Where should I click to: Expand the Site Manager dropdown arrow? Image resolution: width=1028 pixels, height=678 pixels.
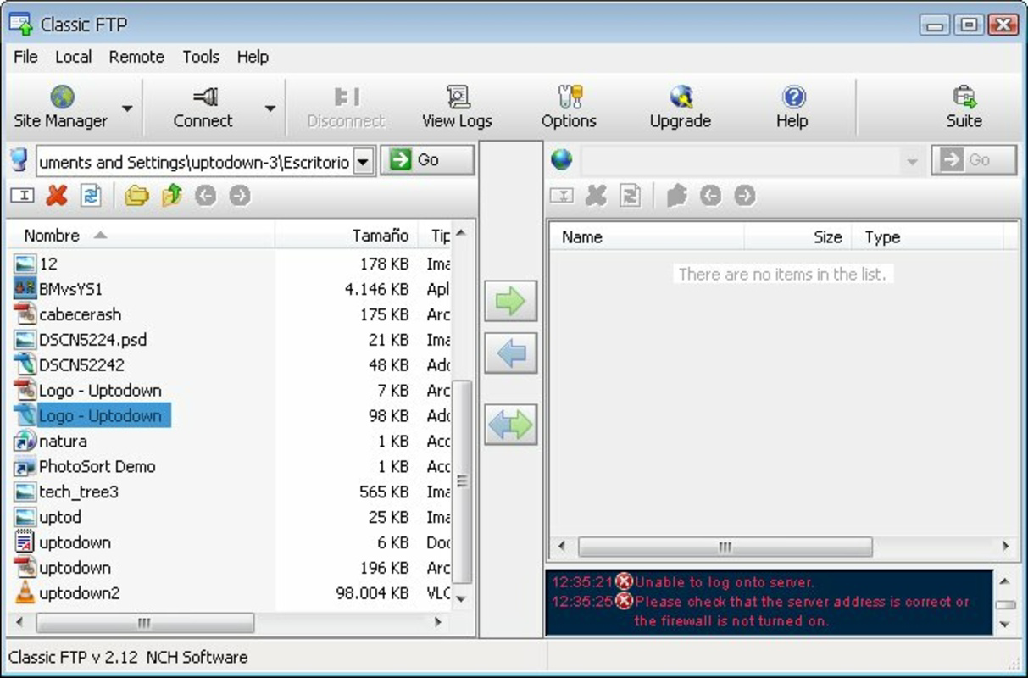127,108
